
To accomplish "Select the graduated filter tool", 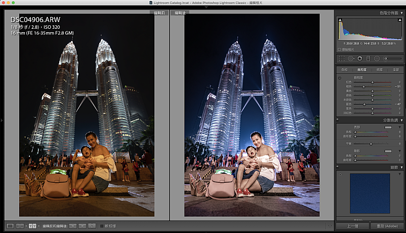I will coord(368,59).
